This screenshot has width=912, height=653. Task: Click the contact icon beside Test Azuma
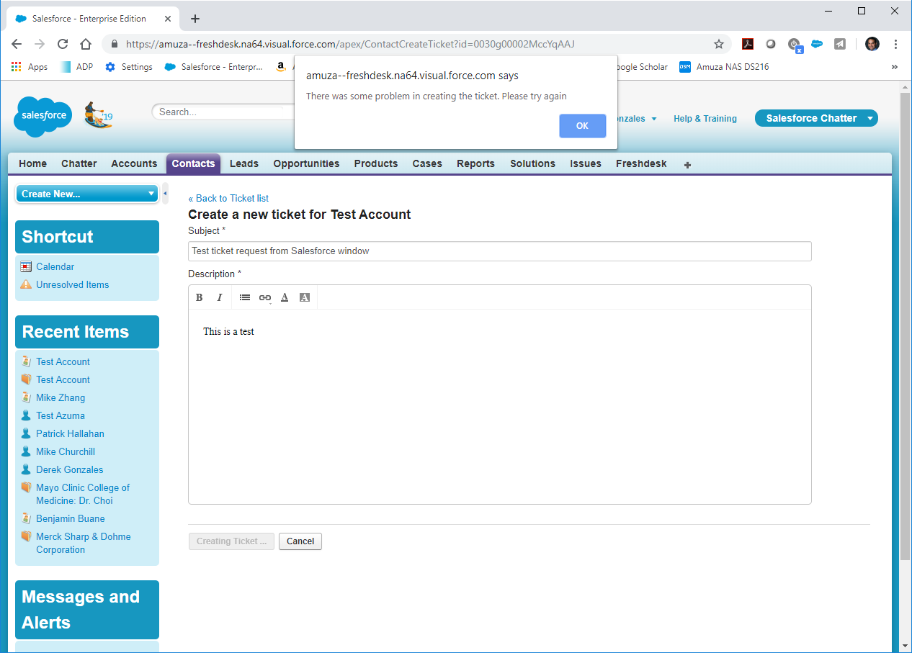click(26, 415)
